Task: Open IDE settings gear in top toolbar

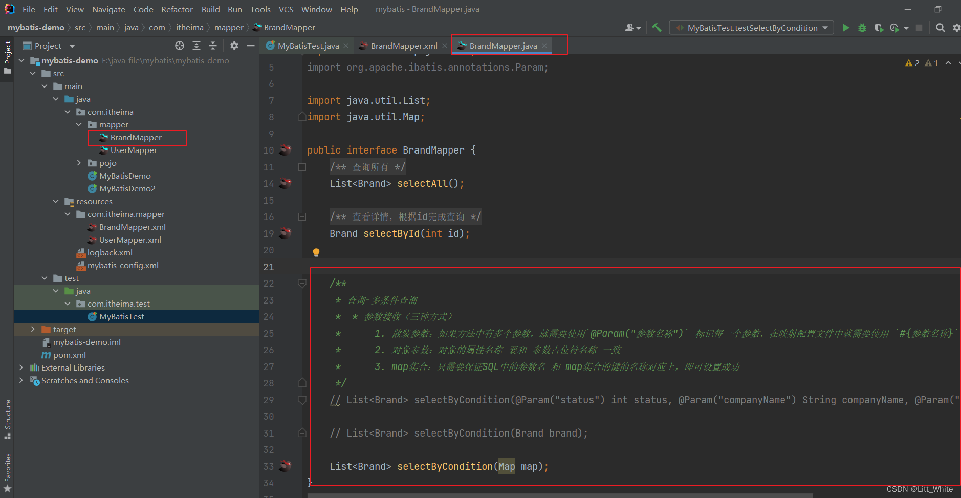Action: 956,28
